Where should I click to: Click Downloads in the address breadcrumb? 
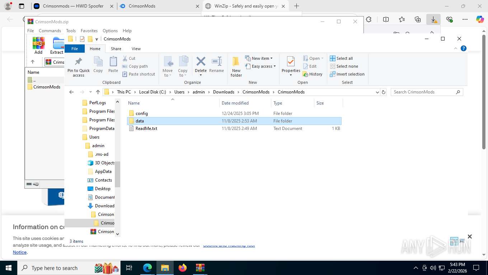224,92
